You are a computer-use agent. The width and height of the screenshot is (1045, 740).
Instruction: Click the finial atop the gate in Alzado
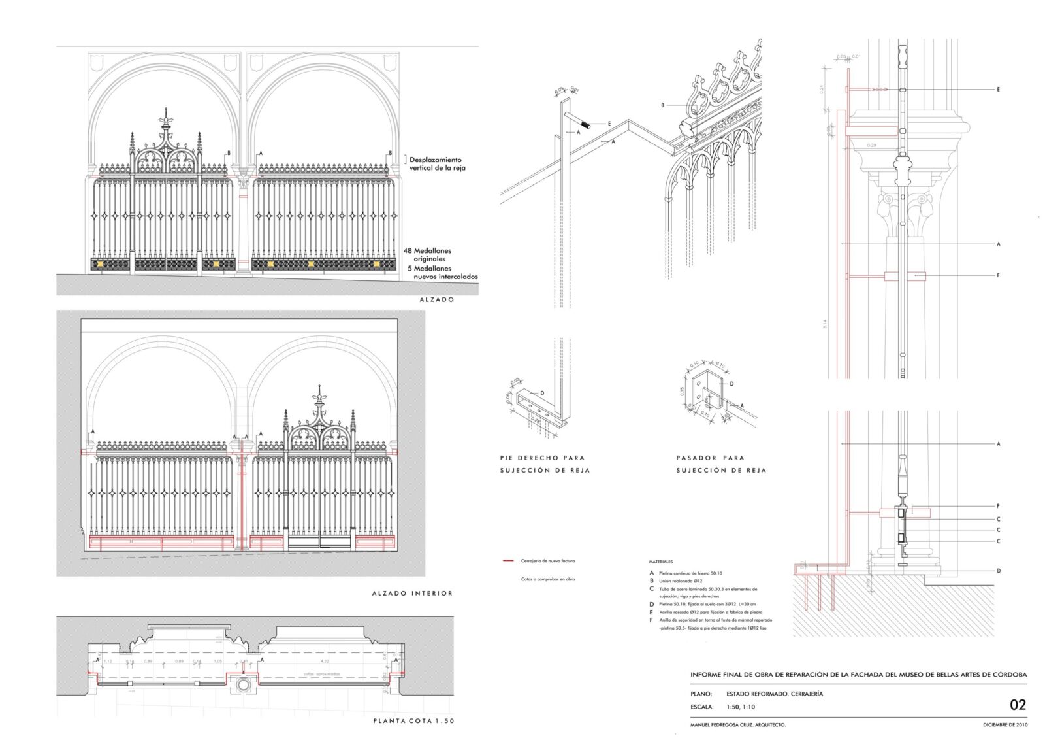tap(166, 121)
